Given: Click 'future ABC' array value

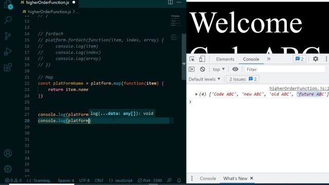Looking at the screenshot, I should coord(312,94).
